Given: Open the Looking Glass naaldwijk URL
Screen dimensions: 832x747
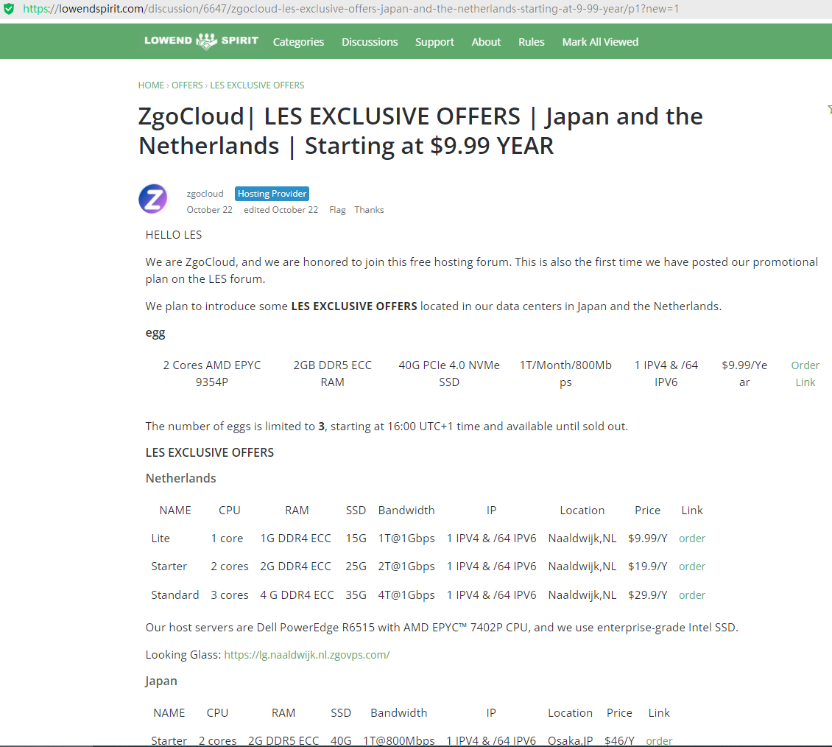Looking at the screenshot, I should (x=307, y=655).
